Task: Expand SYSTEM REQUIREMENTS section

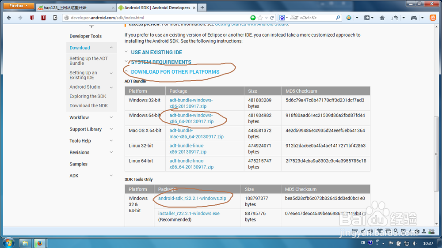Action: click(161, 62)
